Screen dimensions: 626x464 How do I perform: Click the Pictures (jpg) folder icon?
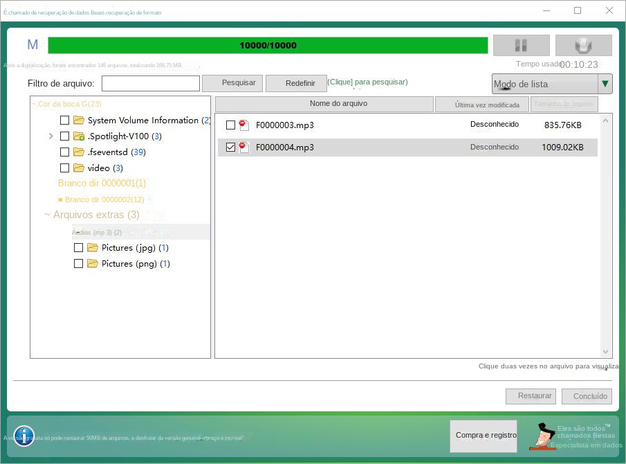point(93,248)
